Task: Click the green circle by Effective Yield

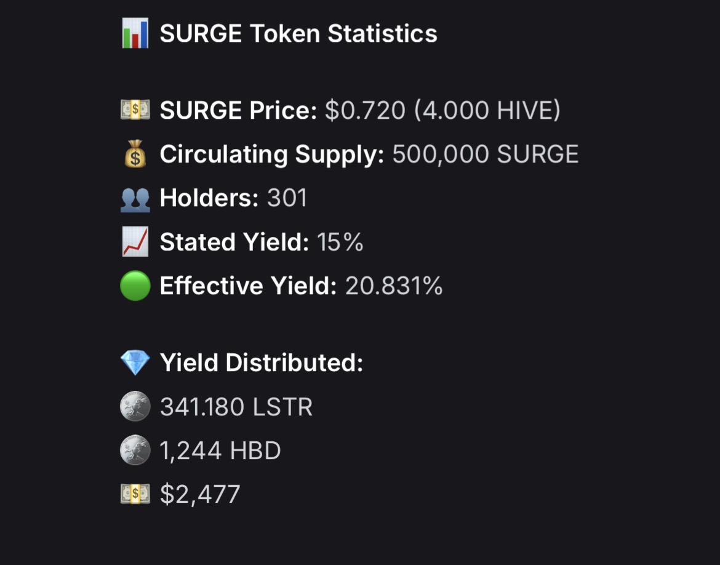Action: point(135,287)
